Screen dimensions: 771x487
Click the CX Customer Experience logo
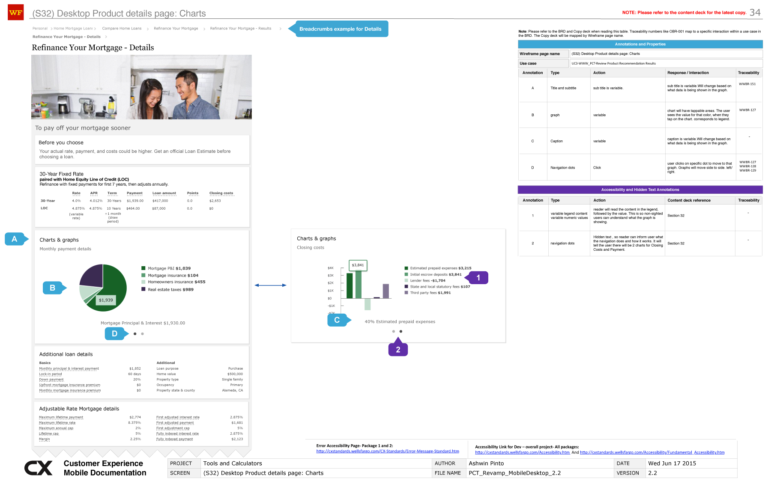[39, 468]
